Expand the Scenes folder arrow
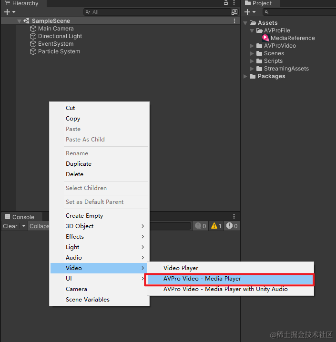The width and height of the screenshot is (336, 342). (252, 53)
